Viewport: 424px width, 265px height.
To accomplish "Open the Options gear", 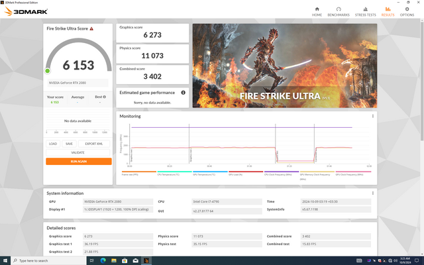I will point(407,11).
